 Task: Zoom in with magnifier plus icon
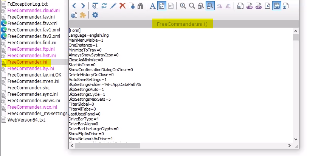click(183, 6)
